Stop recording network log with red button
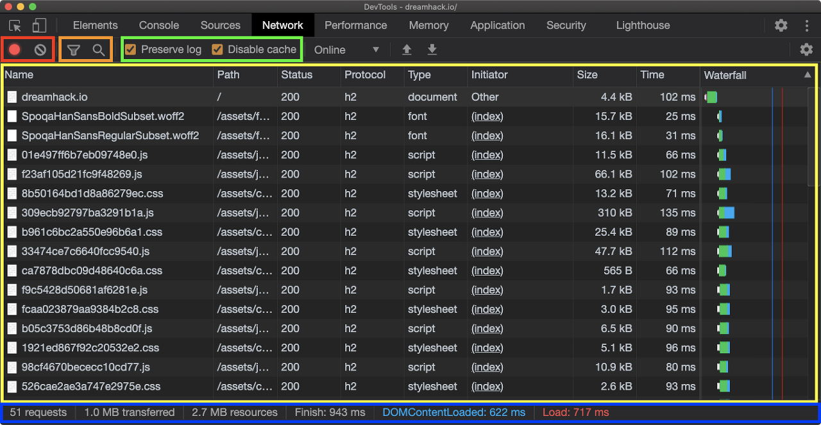 (15, 49)
